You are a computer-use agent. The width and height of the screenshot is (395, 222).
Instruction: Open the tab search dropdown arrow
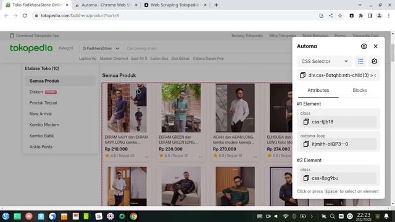click(x=360, y=5)
